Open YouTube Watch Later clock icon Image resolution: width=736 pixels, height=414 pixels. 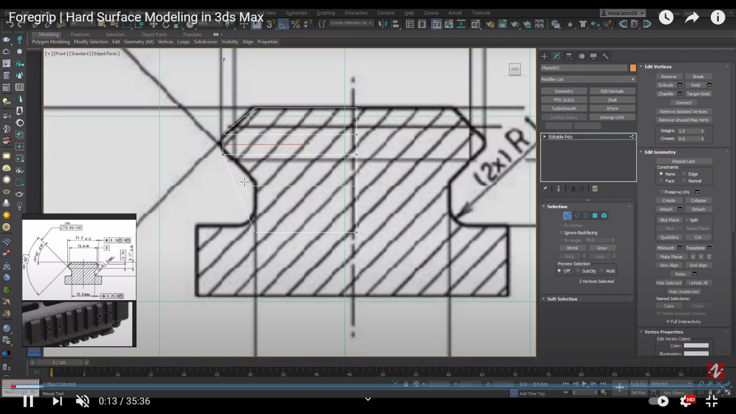(666, 17)
